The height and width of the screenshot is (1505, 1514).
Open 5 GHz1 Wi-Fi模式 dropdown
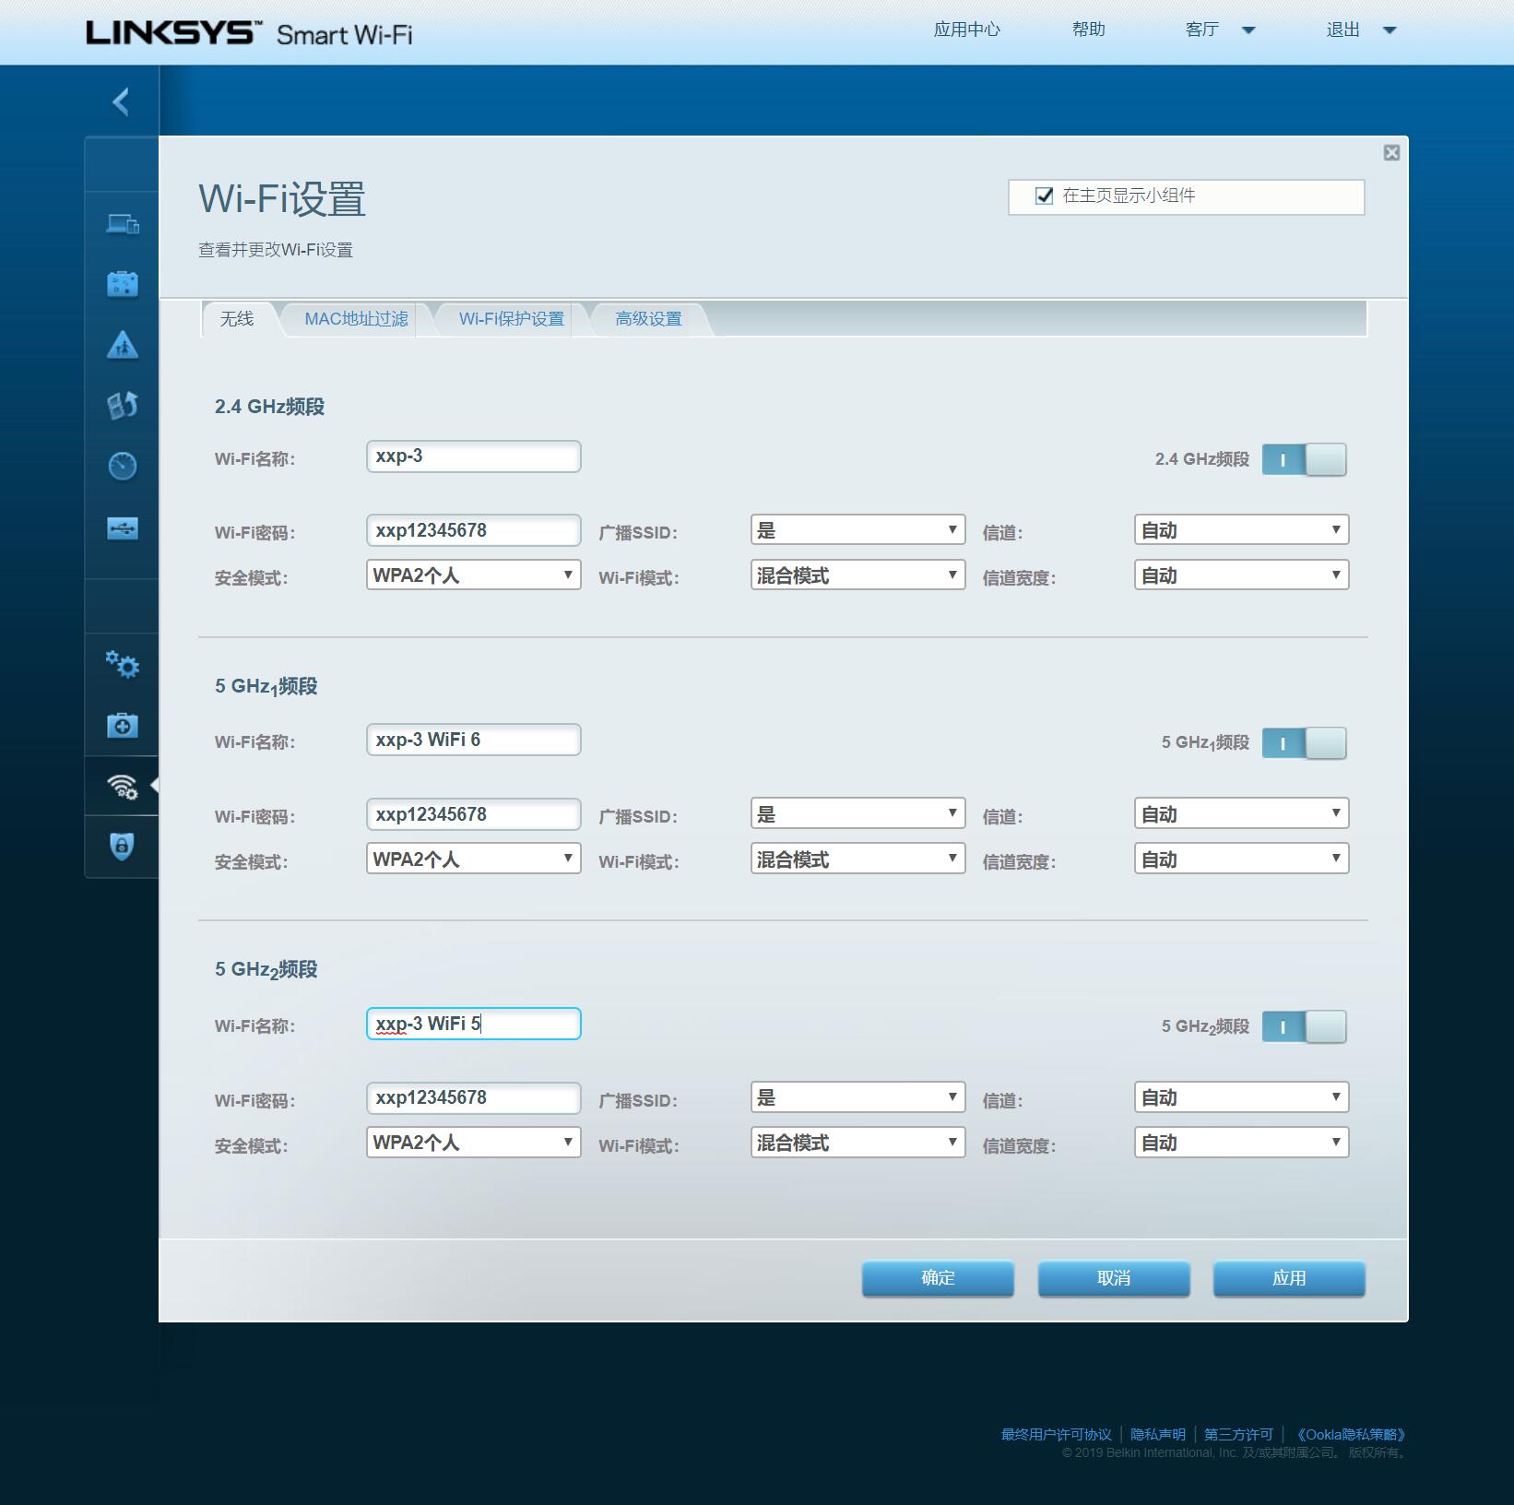pyautogui.click(x=858, y=859)
